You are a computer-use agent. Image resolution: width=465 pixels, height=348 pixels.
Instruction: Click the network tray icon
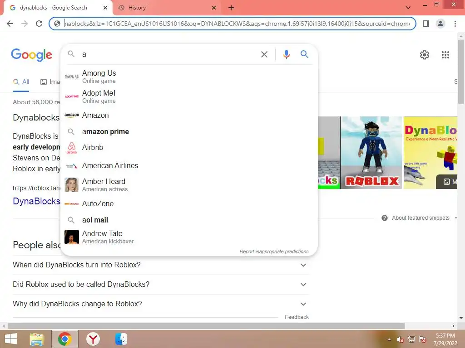point(411,339)
